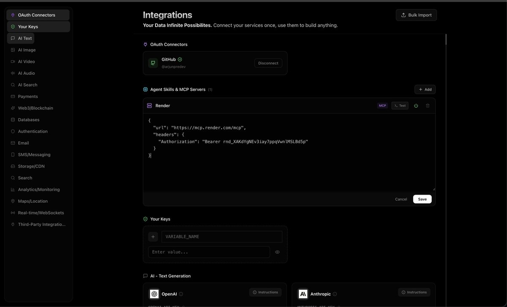
Task: Click the Render server name label
Action: (x=163, y=106)
